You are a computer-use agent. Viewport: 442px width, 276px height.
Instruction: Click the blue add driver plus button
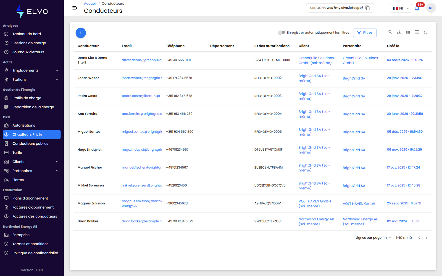pos(81,33)
